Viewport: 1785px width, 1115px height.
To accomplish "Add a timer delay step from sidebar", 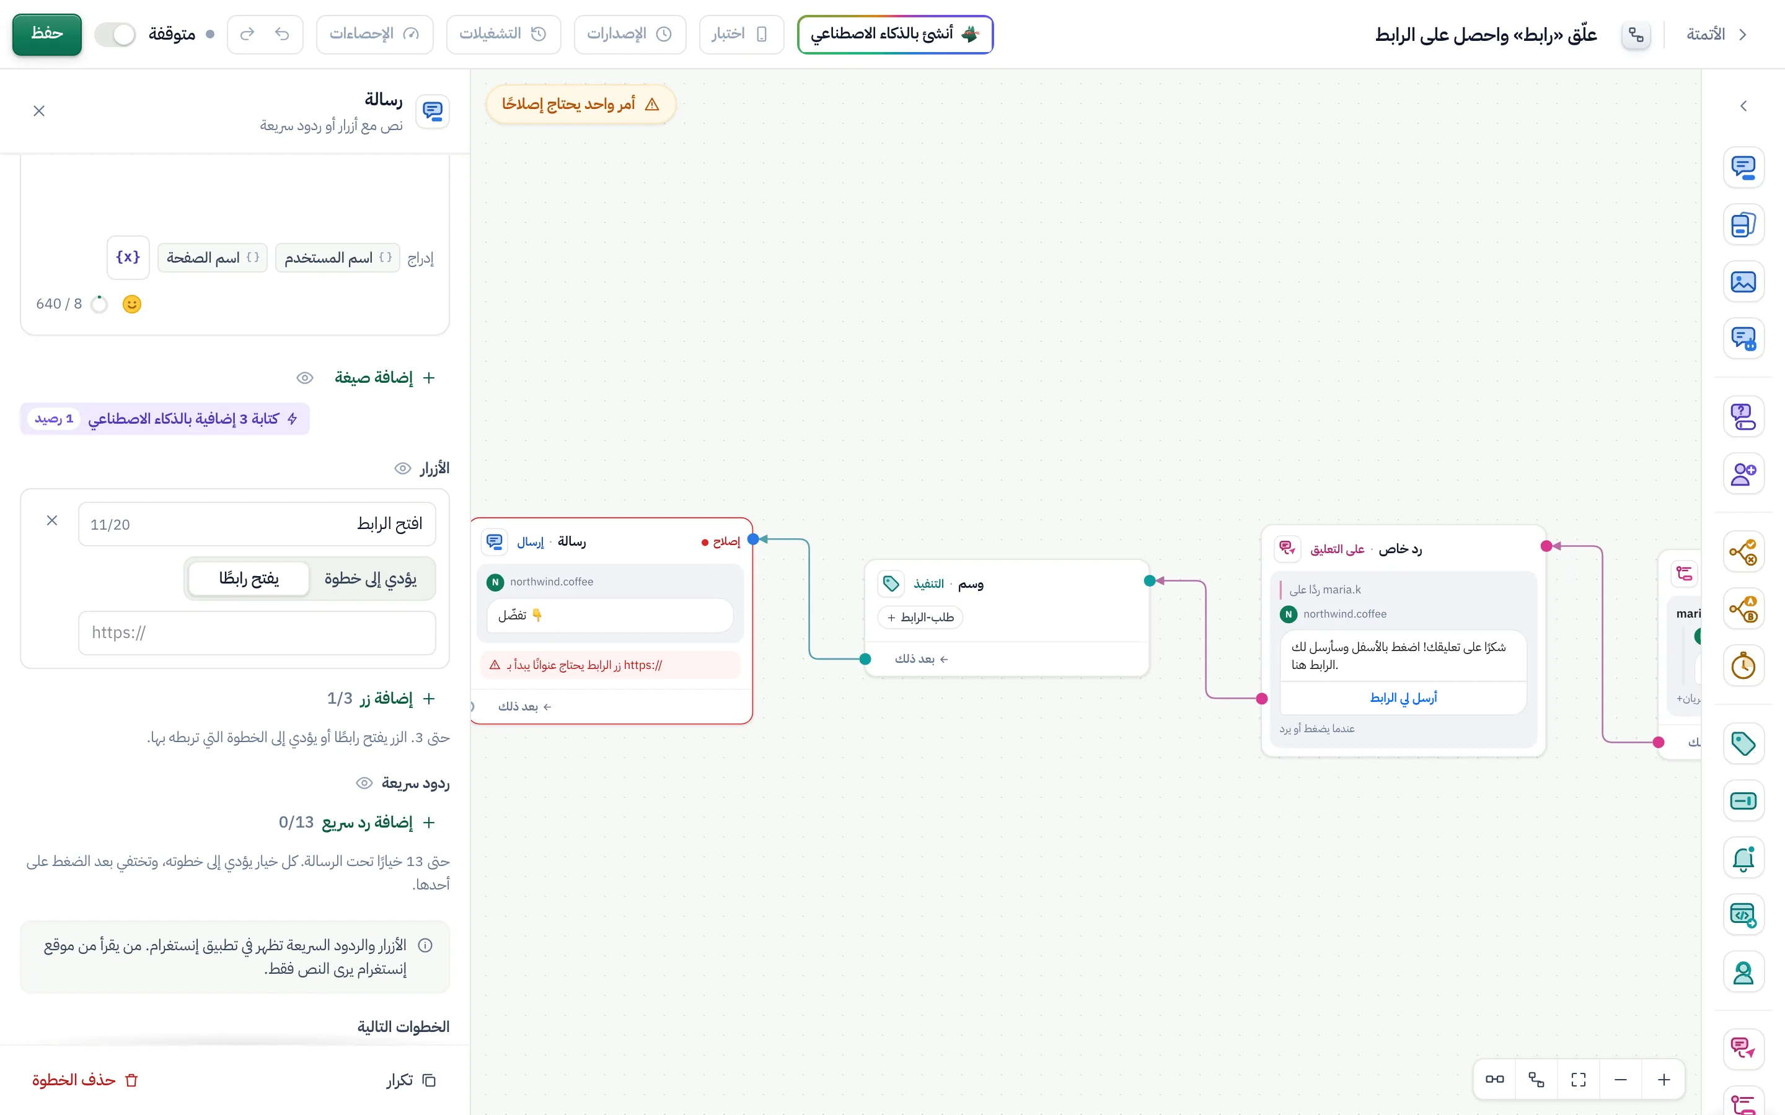I will point(1743,666).
